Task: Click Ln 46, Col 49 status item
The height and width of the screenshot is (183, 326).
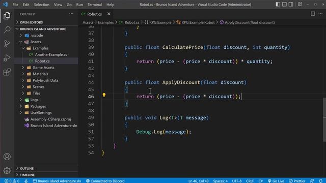Action: click(198, 181)
